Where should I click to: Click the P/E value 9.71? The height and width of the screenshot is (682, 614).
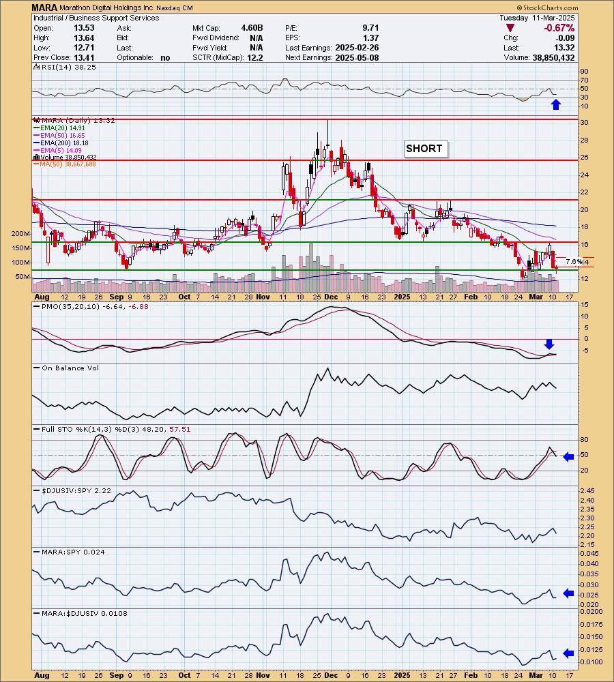pyautogui.click(x=370, y=28)
